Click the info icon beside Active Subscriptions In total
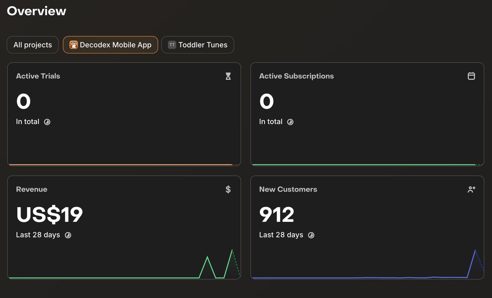This screenshot has height=298, width=492. pos(290,122)
